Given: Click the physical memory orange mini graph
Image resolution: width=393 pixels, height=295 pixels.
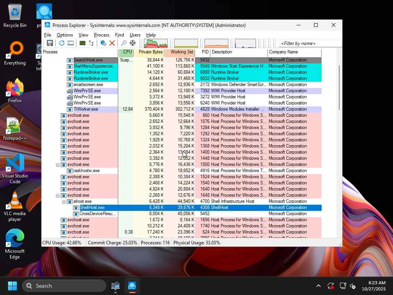Looking at the screenshot, I should click(x=216, y=43).
